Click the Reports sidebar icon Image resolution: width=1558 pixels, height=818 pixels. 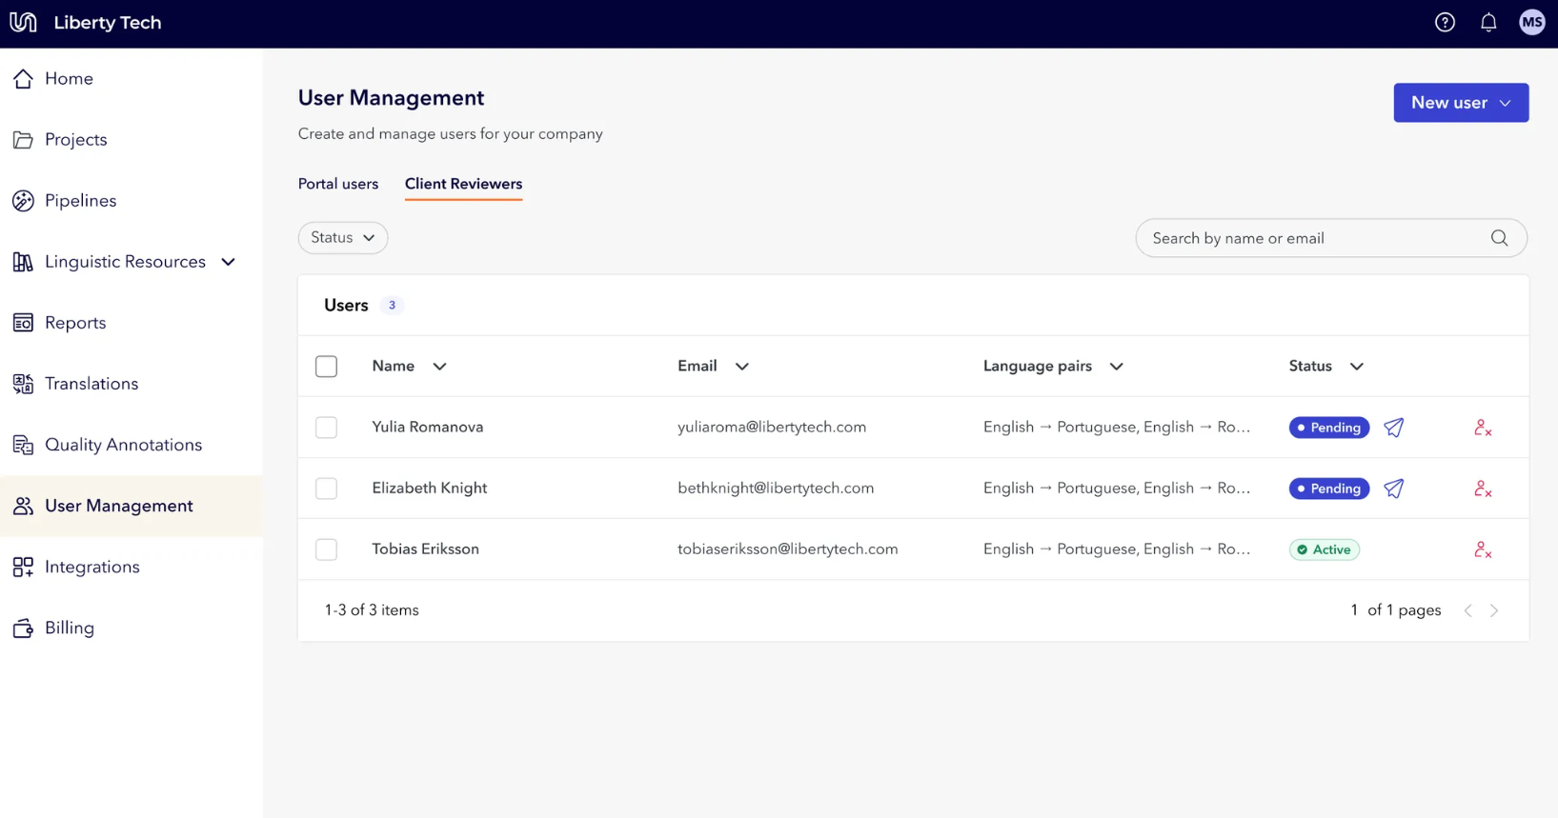pyautogui.click(x=23, y=323)
